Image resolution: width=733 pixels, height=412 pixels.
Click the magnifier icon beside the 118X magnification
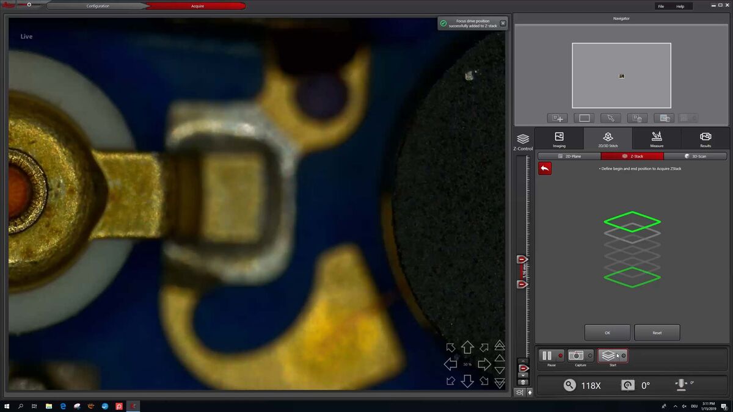[x=569, y=385]
